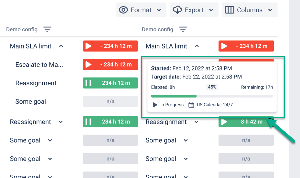Click the US Calendar 24/7 calendar icon

coord(191,105)
